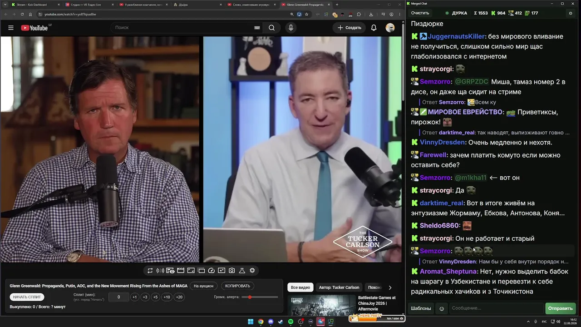Select the Автор: Tucker Carlson filter chip

point(339,287)
